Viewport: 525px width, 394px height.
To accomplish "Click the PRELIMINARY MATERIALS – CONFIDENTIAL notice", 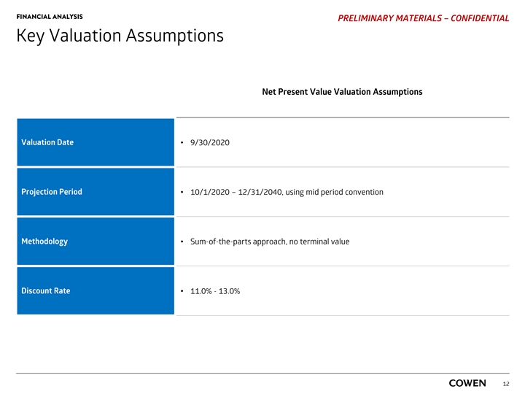I will (x=424, y=18).
